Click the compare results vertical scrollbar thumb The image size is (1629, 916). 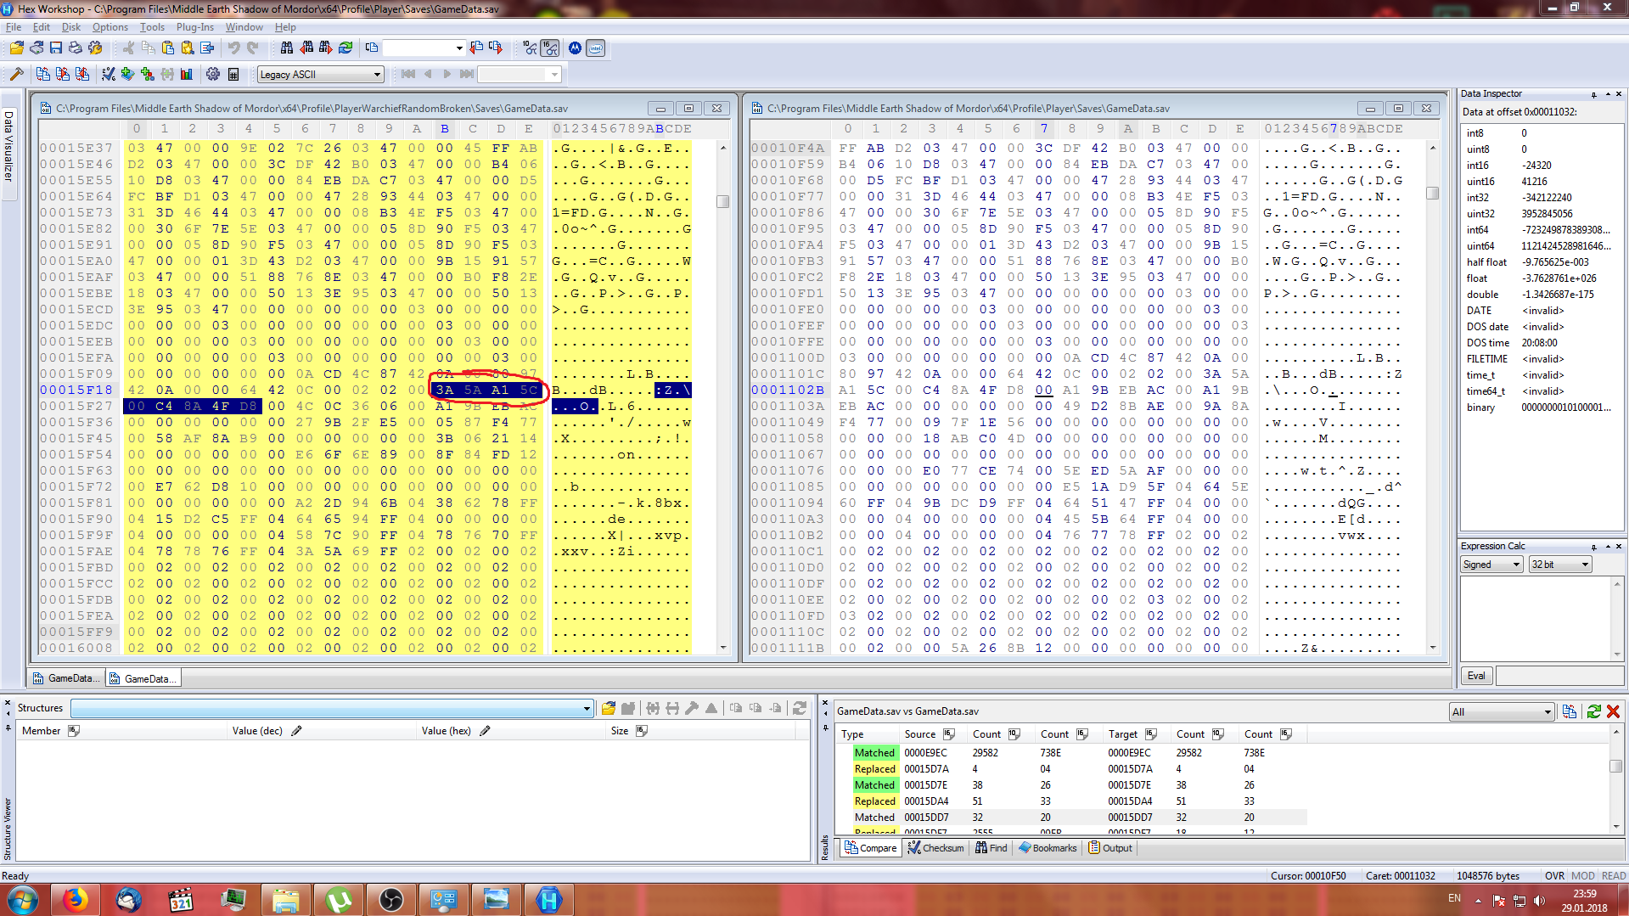[x=1615, y=766]
